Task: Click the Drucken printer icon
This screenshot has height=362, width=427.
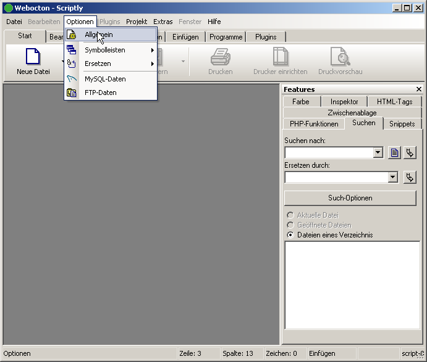Action: [x=221, y=57]
